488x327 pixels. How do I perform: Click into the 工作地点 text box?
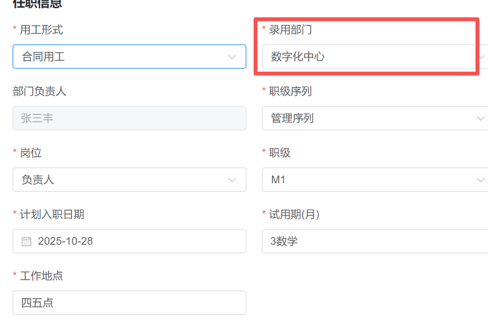(129, 303)
